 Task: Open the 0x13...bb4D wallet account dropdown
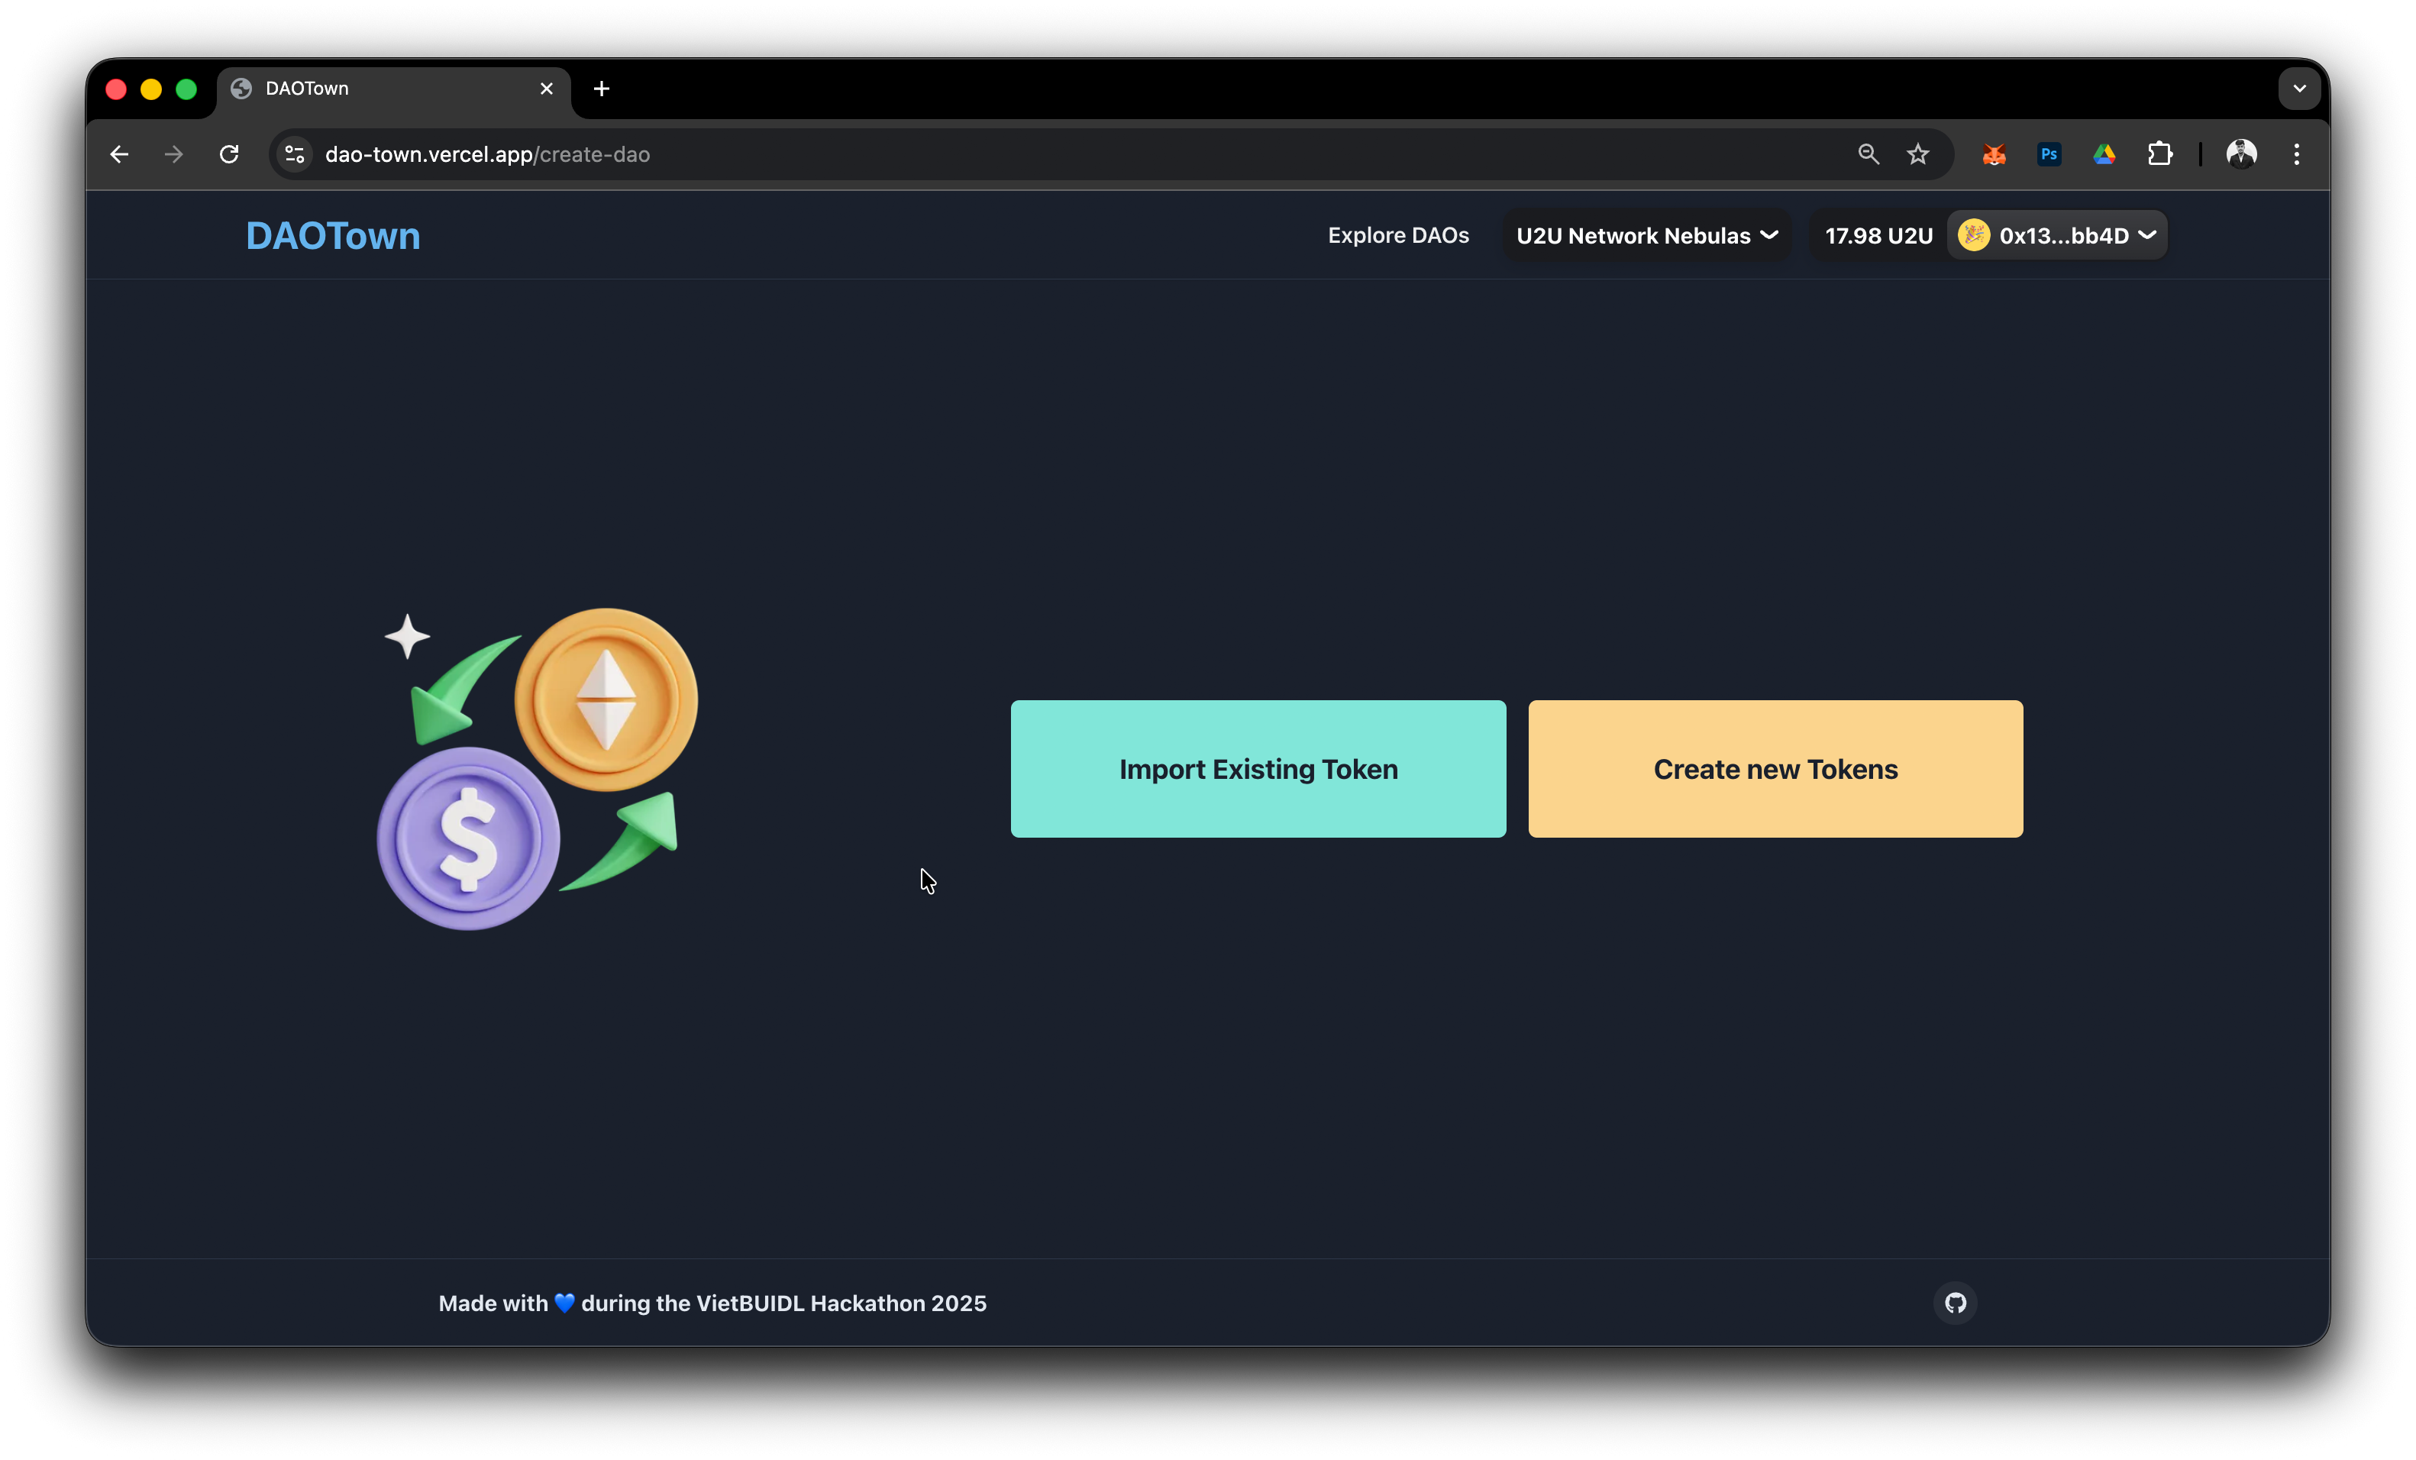point(2058,235)
